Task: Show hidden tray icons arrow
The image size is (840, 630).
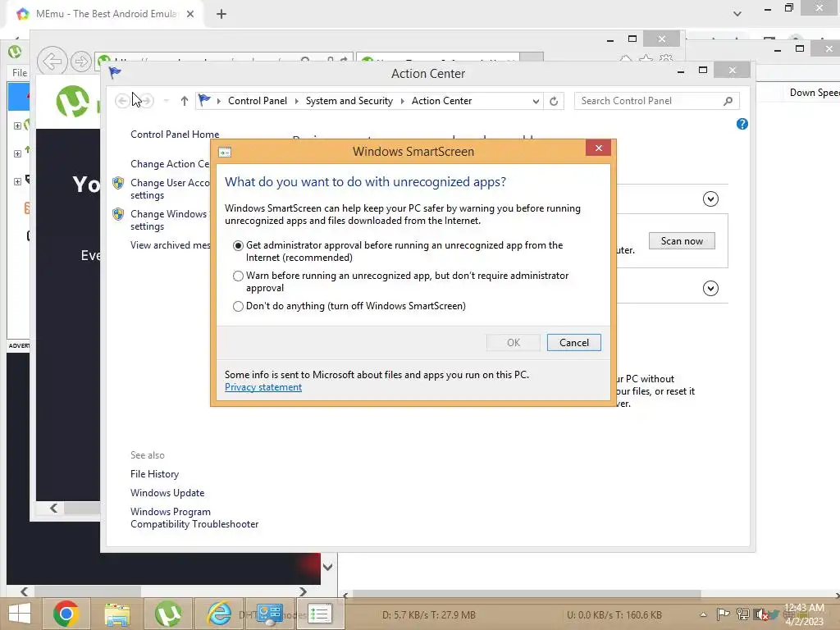Action: [703, 614]
